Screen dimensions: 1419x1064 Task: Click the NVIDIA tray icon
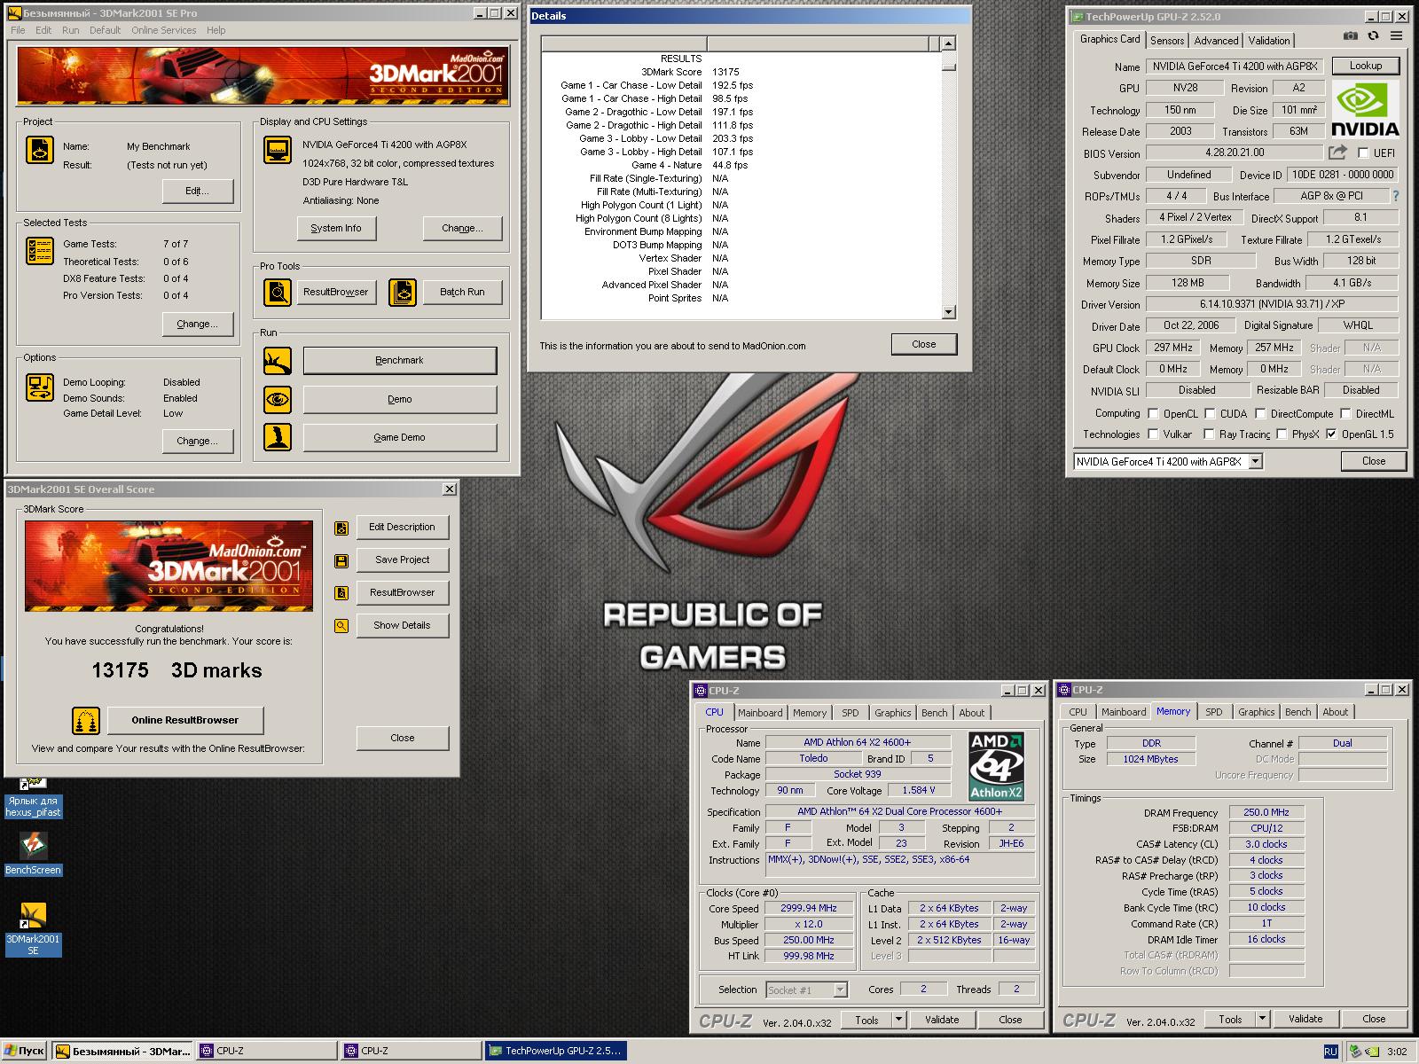(x=1373, y=1052)
